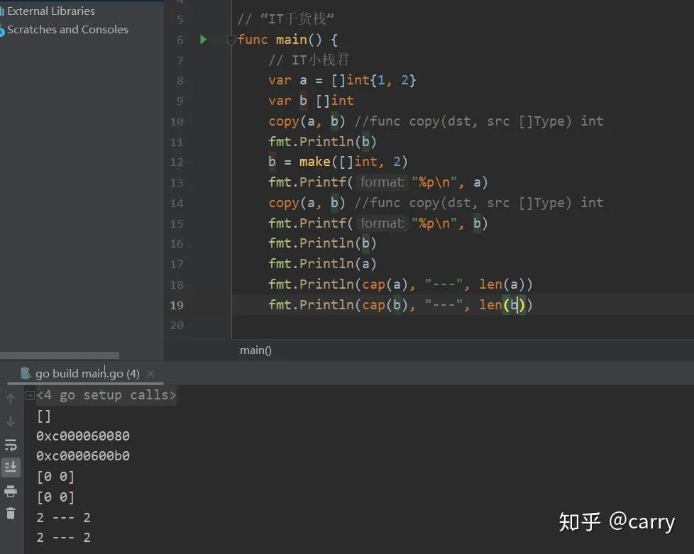Image resolution: width=694 pixels, height=554 pixels.
Task: Click 'copy(a, b)' call on line 10
Action: tap(307, 121)
